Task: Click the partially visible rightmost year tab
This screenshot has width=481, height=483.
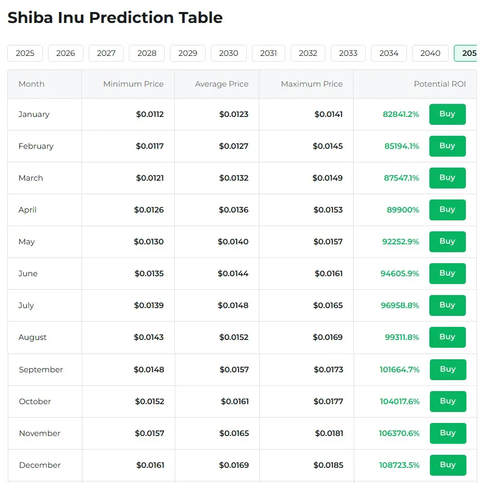Action: pos(469,53)
